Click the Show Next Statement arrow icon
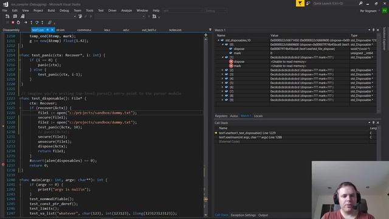 (x=26, y=23)
